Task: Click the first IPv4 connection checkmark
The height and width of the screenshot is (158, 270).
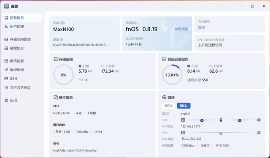Action: coord(202,120)
